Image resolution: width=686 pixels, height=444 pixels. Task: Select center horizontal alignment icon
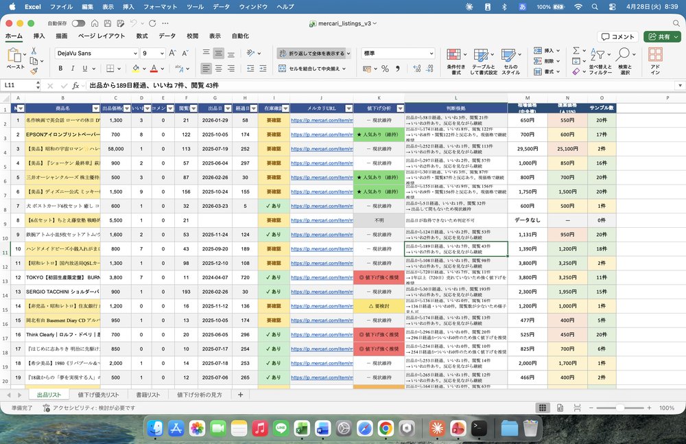pos(218,69)
